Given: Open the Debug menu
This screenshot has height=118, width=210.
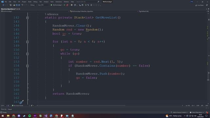Looking at the screenshot, I should click(x=35, y=2).
